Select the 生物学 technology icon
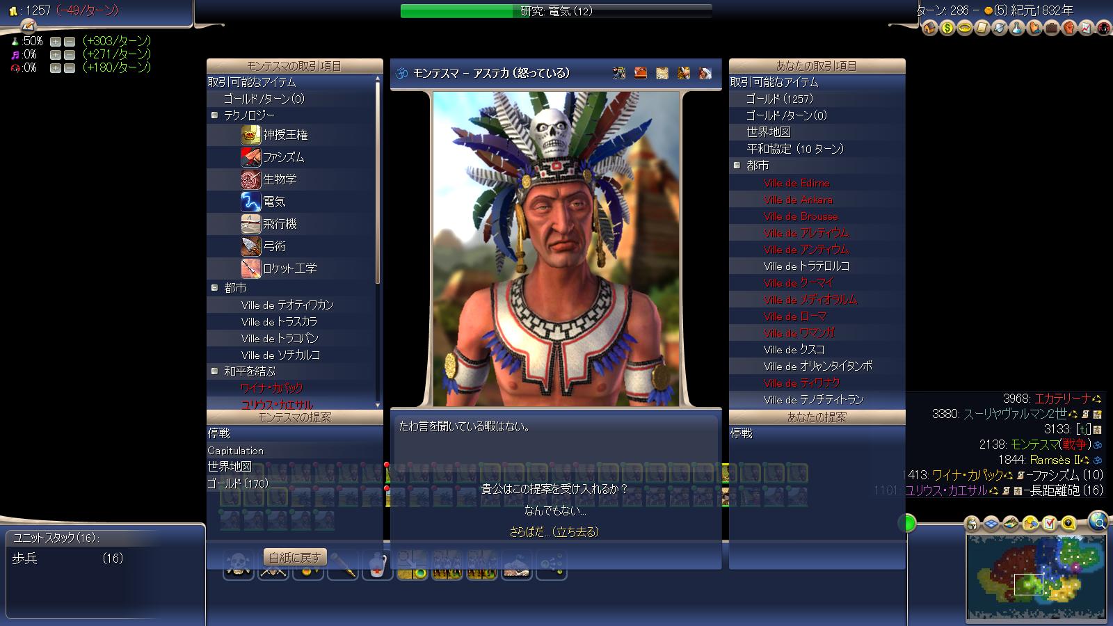Viewport: 1113px width, 626px height. pos(250,179)
